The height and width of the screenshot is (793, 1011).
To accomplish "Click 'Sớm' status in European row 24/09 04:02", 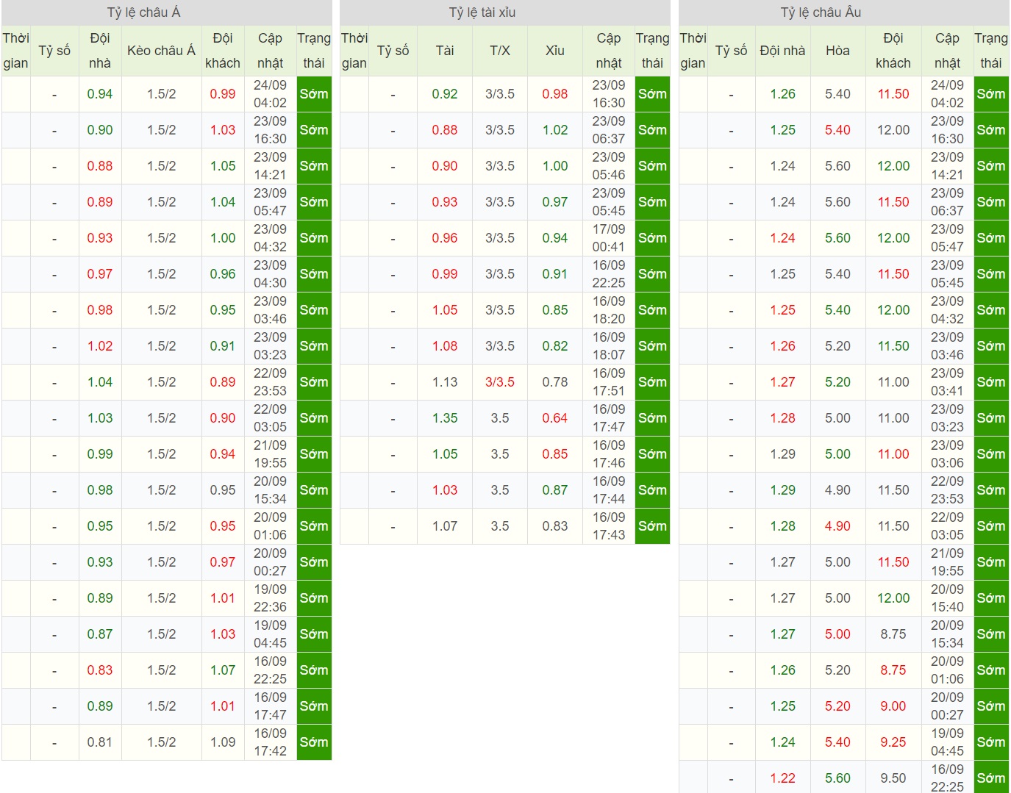I will [991, 94].
